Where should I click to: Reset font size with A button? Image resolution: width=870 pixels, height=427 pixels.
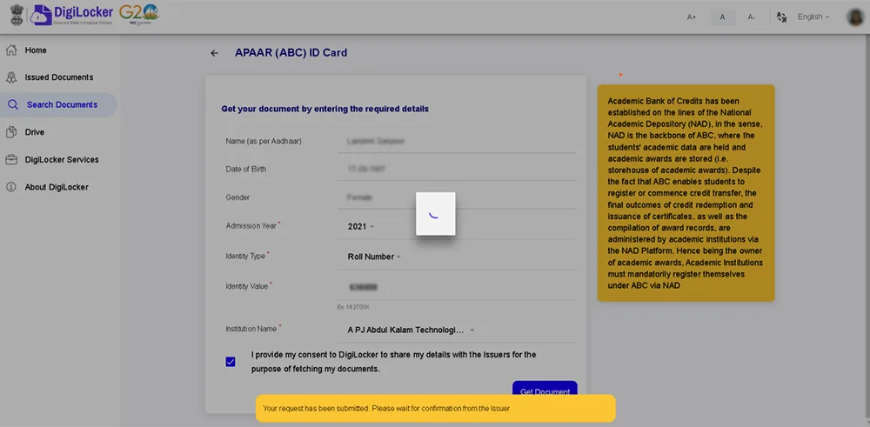click(722, 17)
